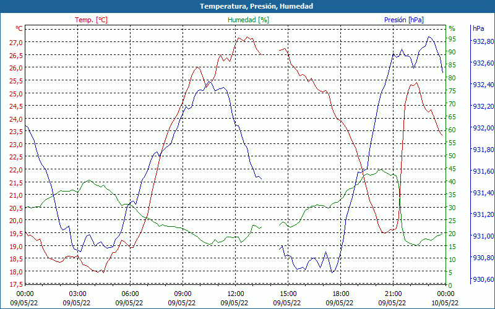Screen dimensions: 495x309
Task: Click the 15:00 time axis label
Action: click(x=288, y=294)
